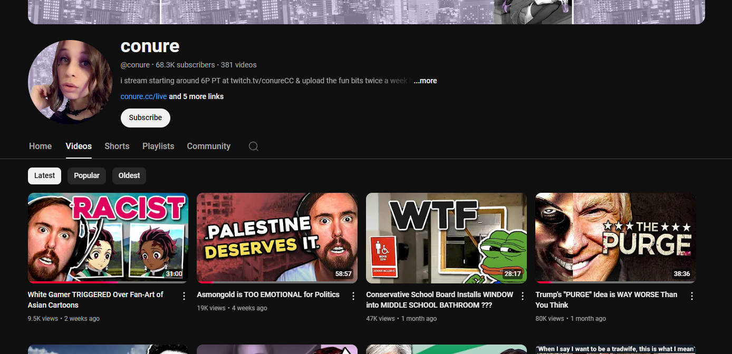Viewport: 732px width, 354px height.
Task: Show the 5 more links list
Action: (196, 96)
